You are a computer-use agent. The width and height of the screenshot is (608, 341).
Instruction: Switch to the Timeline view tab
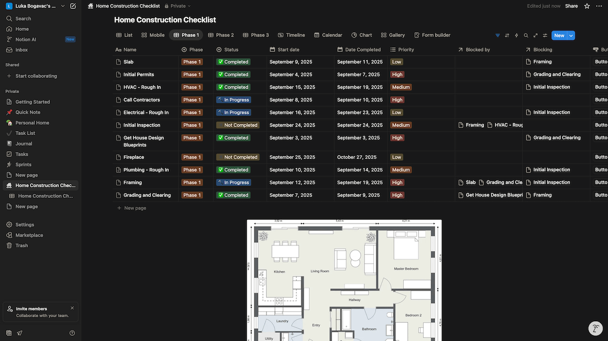point(291,35)
